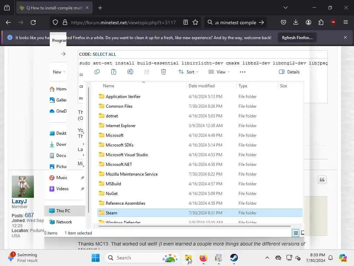Open Steam from the taskbar

pyautogui.click(x=234, y=258)
